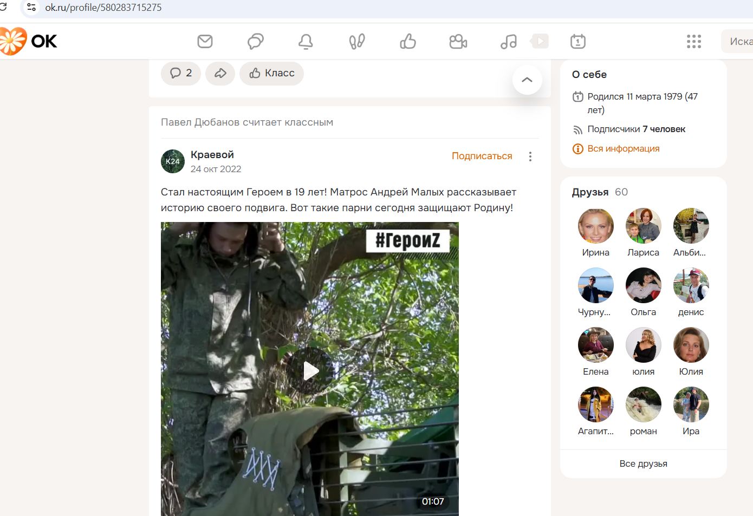753x516 pixels.
Task: Click the scroll-to-top chevron button
Action: coord(527,80)
